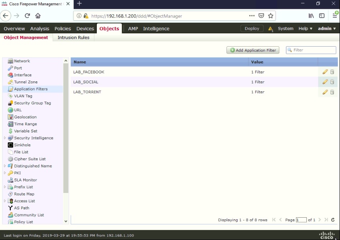Click the Sinkhole black circle icon
Screen dimensions: 340x240
10,145
